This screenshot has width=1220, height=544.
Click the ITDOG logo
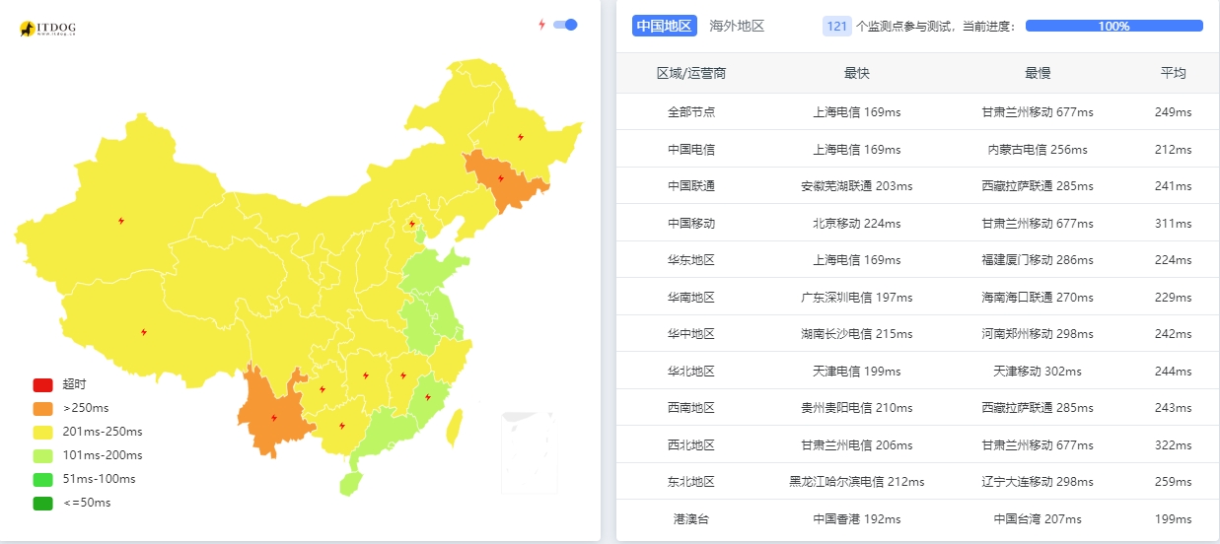47,30
